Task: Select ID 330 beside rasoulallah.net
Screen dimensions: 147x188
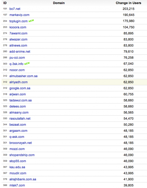Action: coord(5,119)
